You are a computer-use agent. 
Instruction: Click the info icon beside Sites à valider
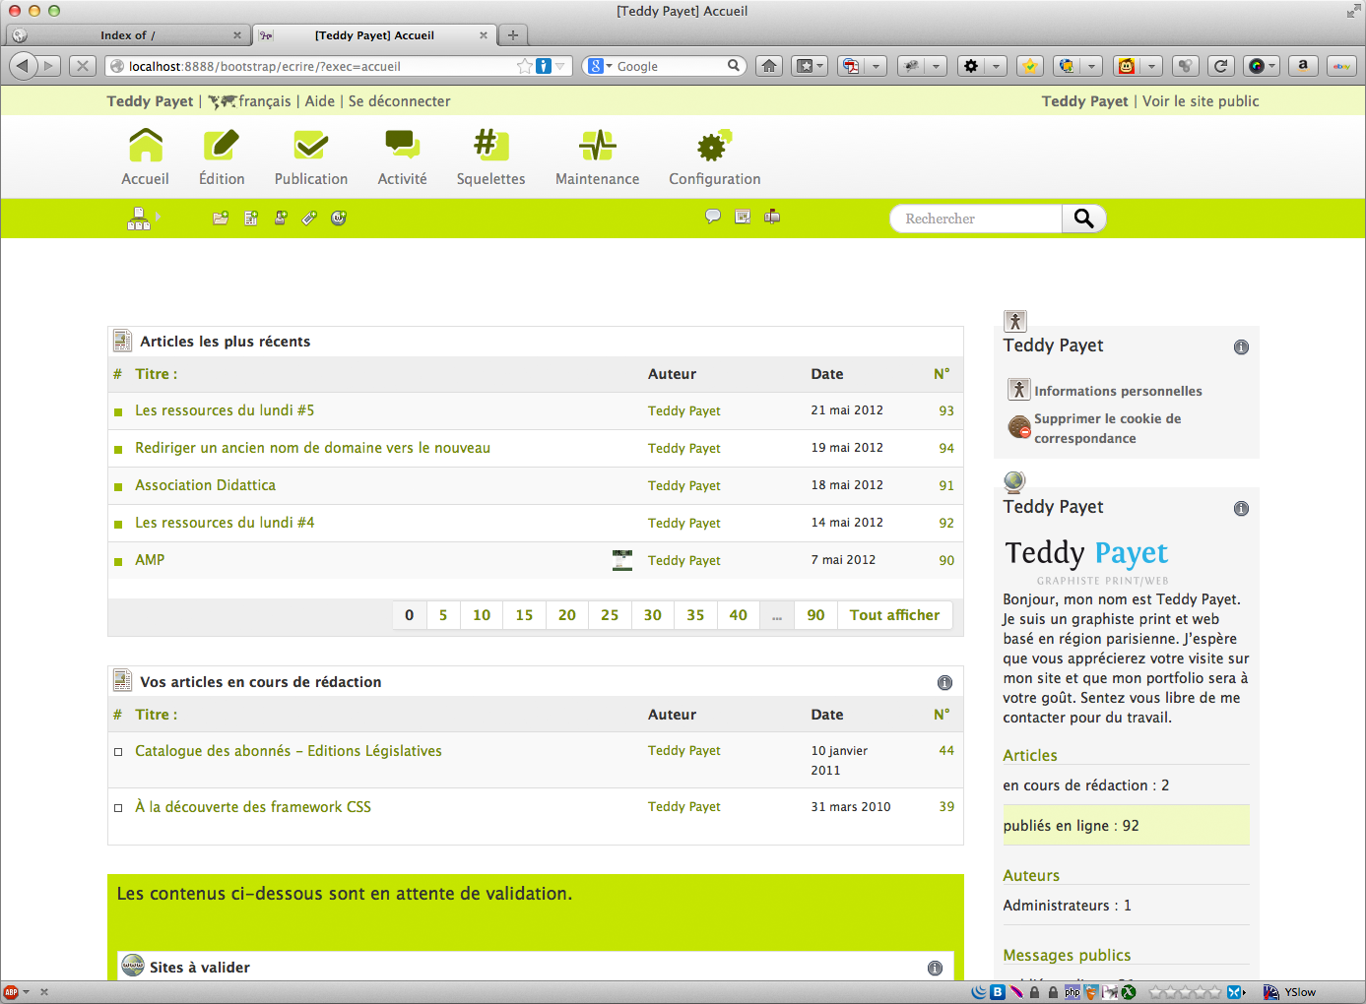point(935,969)
